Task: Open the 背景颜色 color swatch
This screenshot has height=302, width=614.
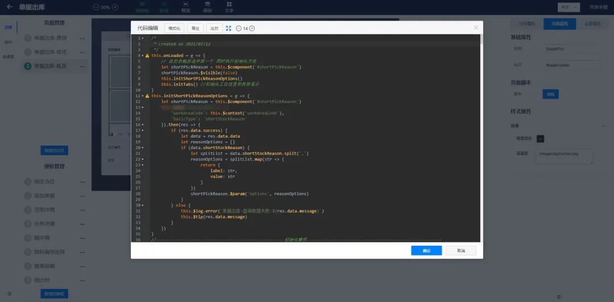Action: click(540, 139)
